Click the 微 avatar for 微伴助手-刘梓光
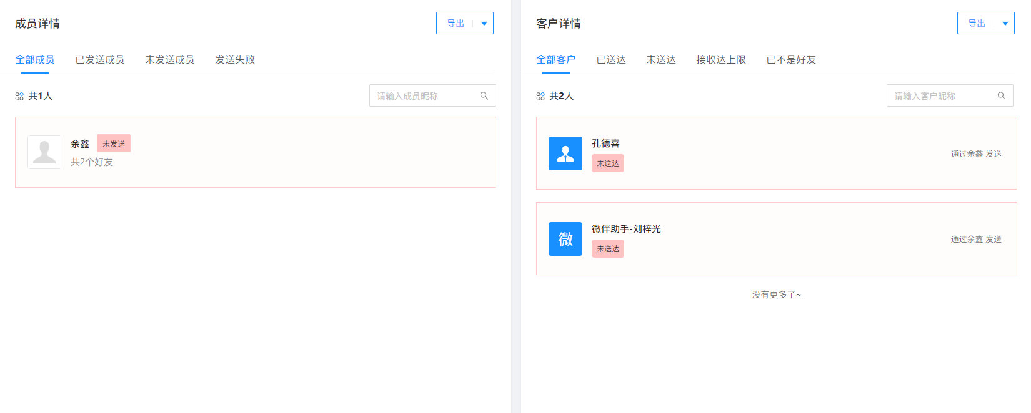This screenshot has height=413, width=1031. coord(565,239)
